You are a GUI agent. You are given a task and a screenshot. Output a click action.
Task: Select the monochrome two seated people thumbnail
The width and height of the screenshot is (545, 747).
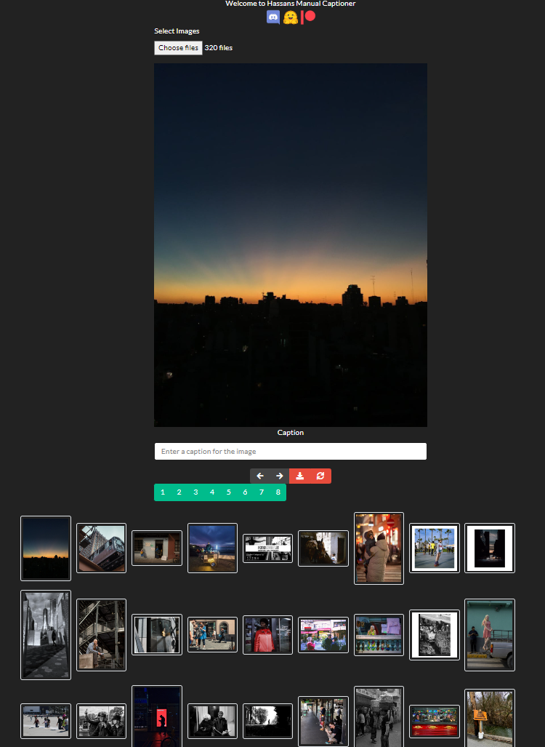click(x=212, y=722)
